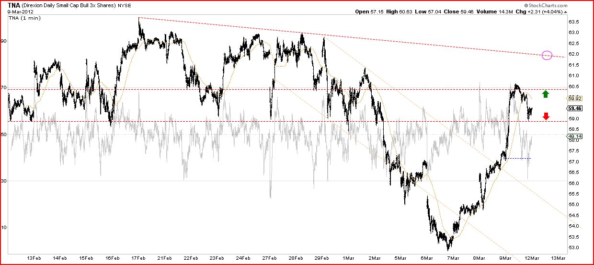Click the 90 level on left scale

pyautogui.click(x=3, y=41)
